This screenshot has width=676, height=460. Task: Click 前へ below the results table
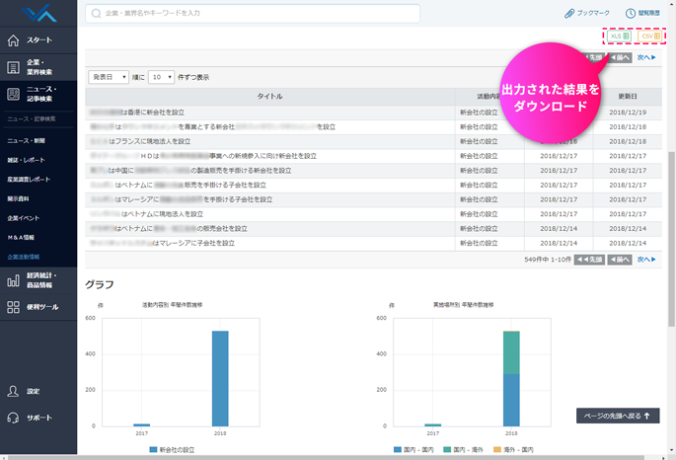620,260
